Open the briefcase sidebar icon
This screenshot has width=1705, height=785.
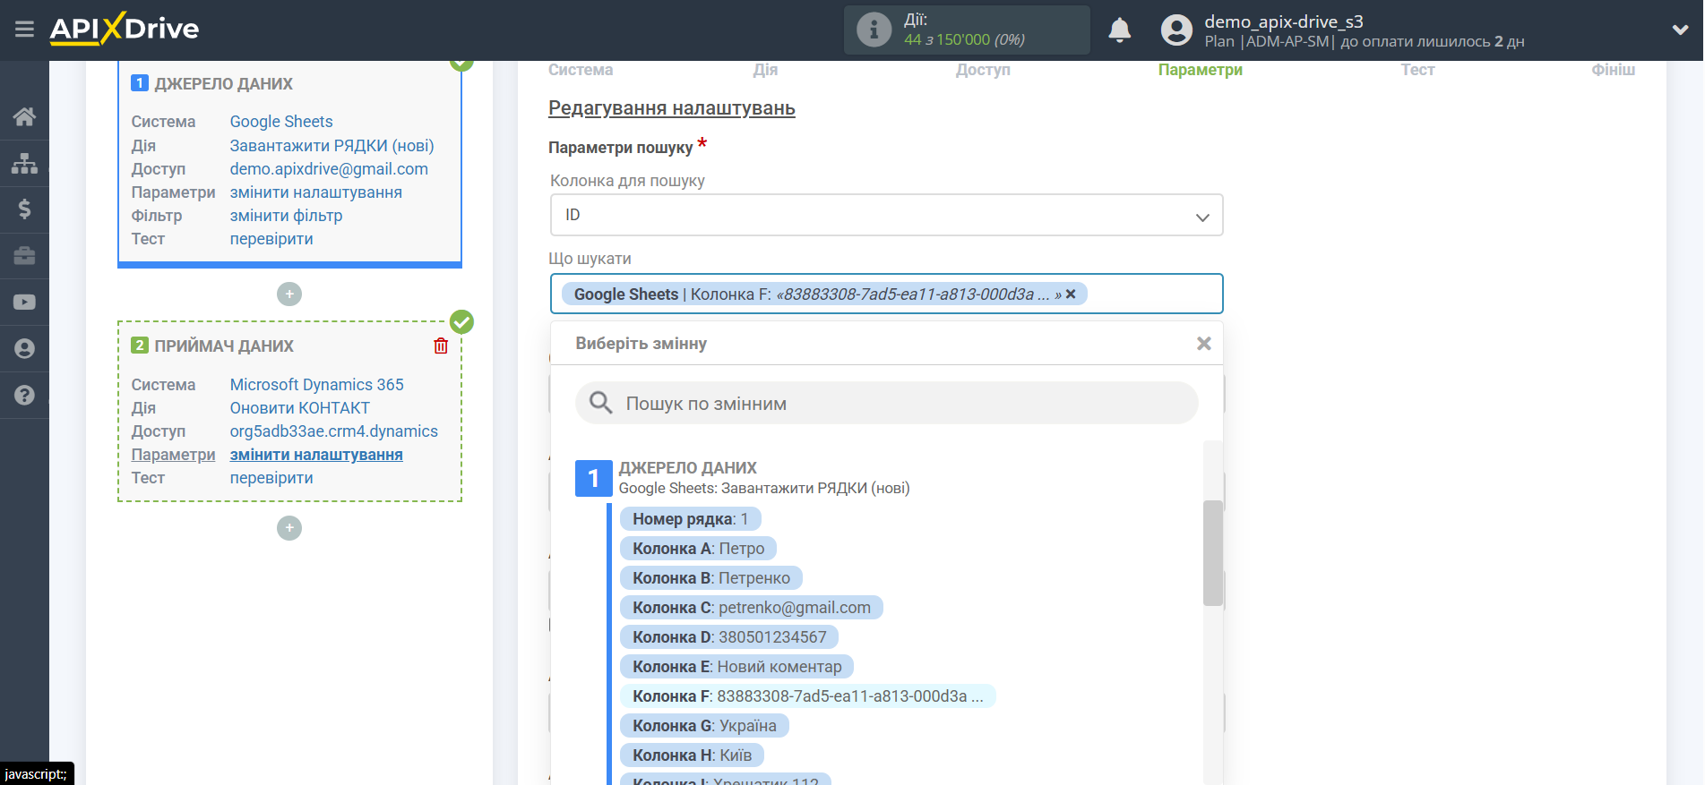point(24,256)
